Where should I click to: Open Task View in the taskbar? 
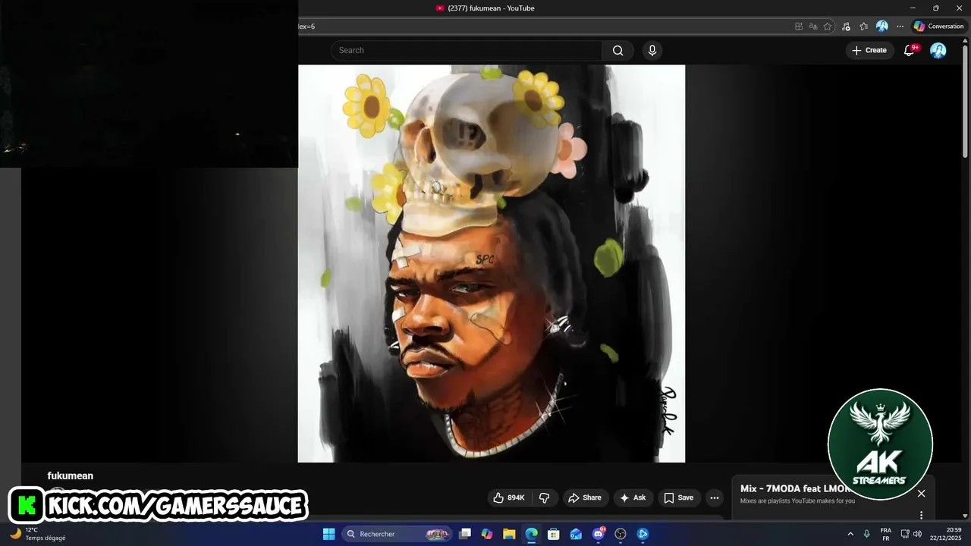(465, 534)
